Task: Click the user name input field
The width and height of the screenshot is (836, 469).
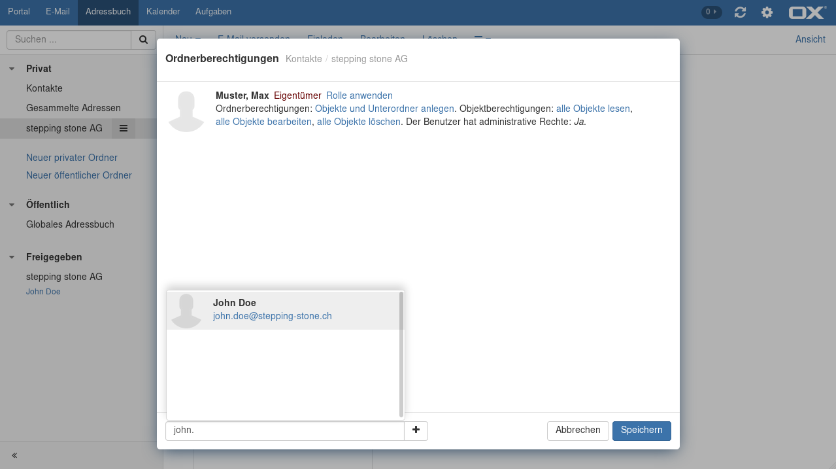Action: [x=284, y=431]
